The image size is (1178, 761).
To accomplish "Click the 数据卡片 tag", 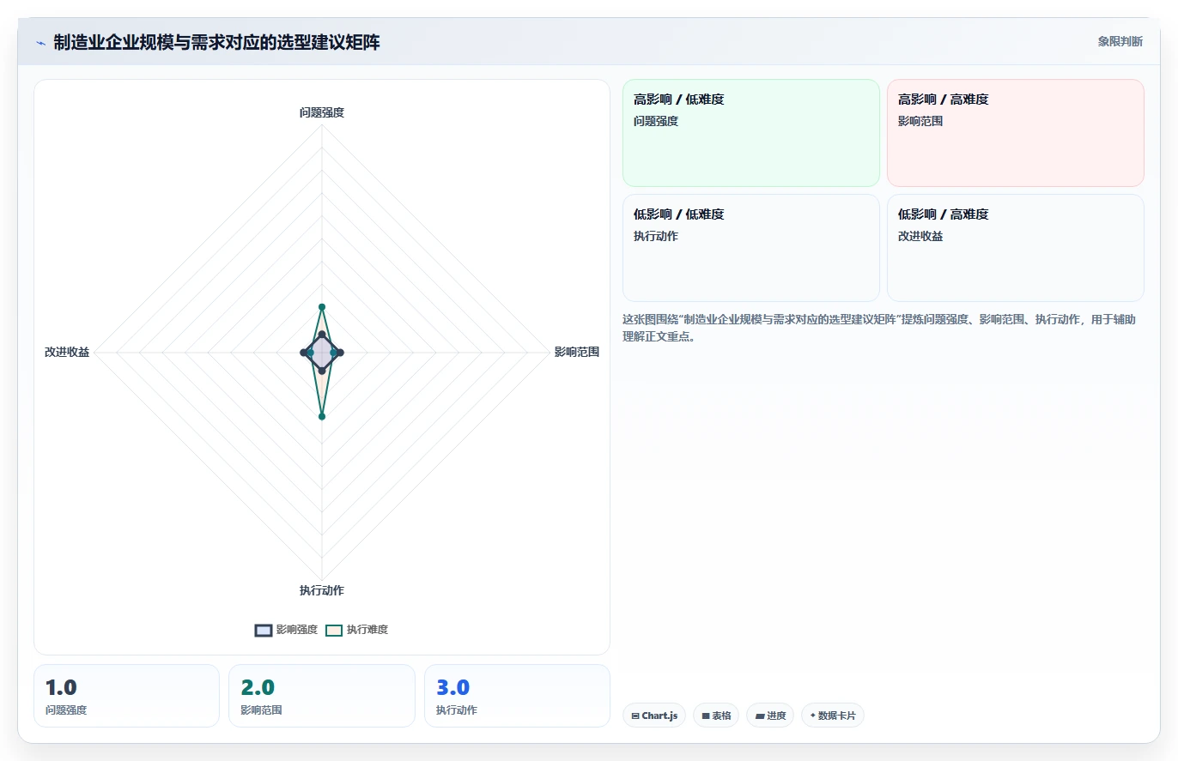I will tap(833, 716).
